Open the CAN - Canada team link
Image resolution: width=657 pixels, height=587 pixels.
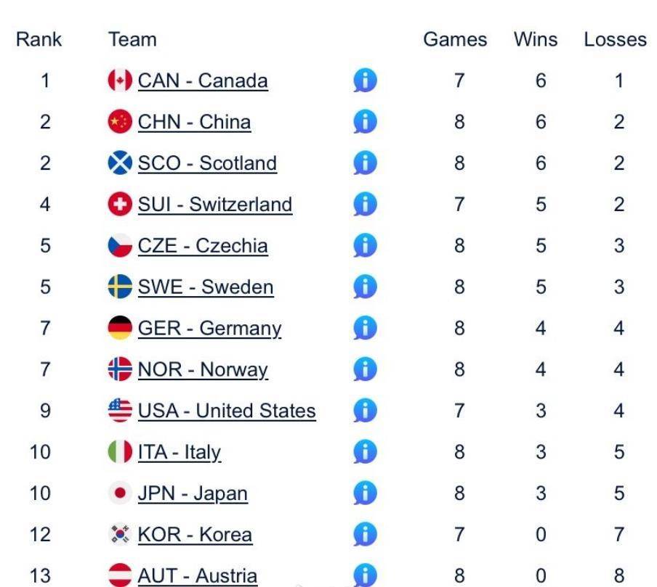tap(203, 81)
